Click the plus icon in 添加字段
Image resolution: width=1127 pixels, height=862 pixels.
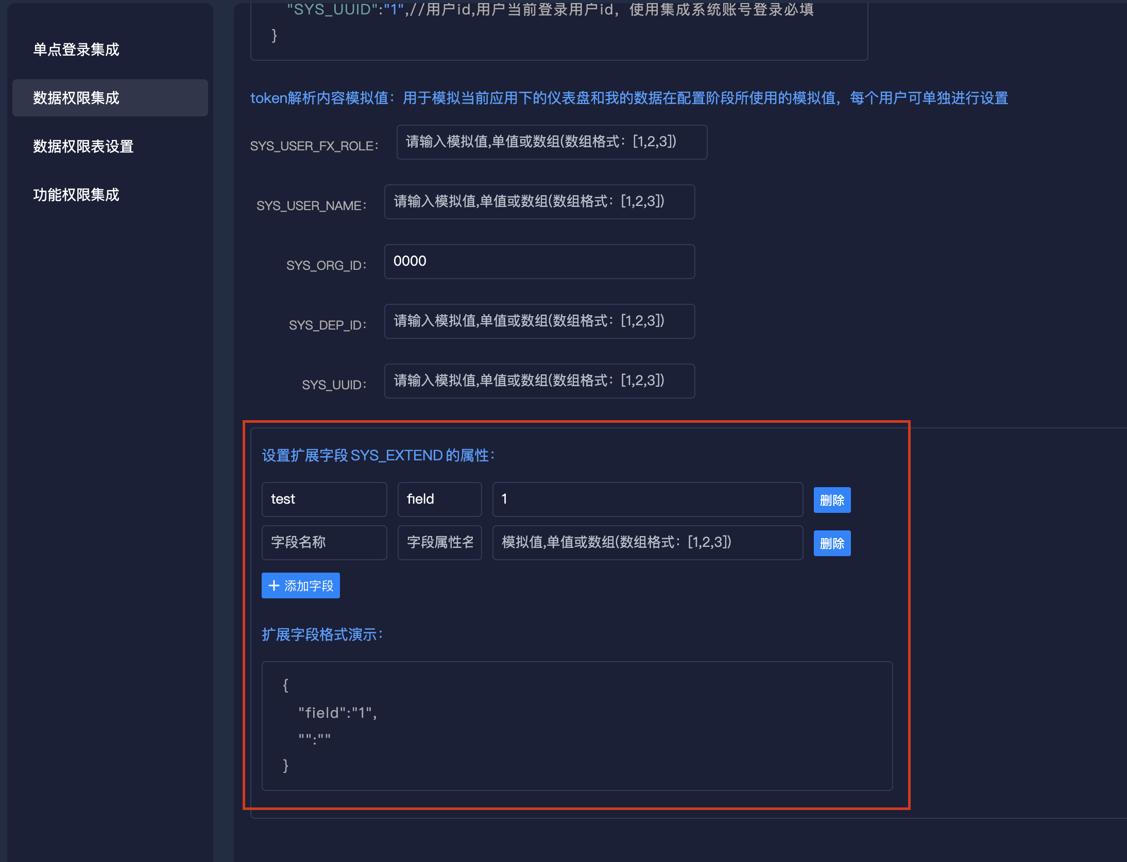coord(274,585)
